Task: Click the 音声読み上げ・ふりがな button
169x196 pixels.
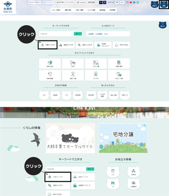Action: tap(65, 2)
